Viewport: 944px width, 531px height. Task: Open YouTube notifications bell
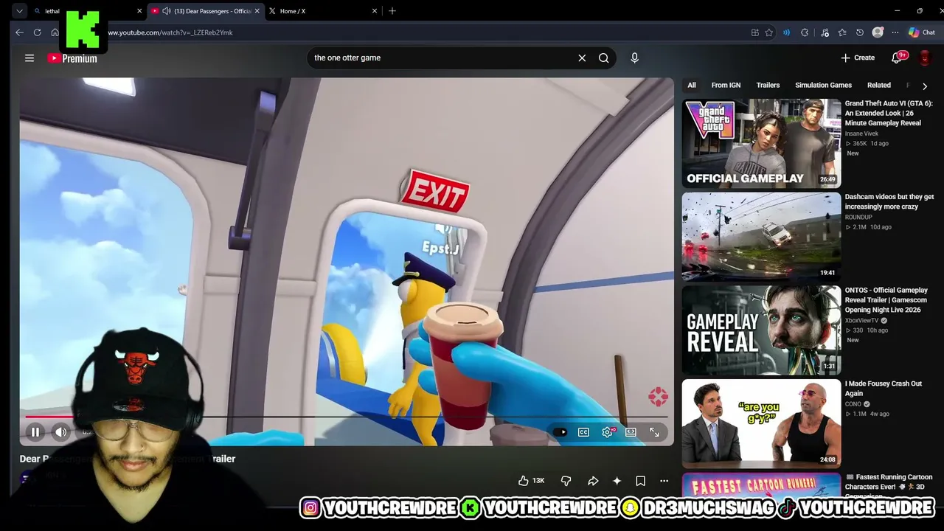pos(898,58)
